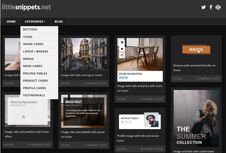Select Buttons from the categories list
The width and height of the screenshot is (226, 153).
30,29
